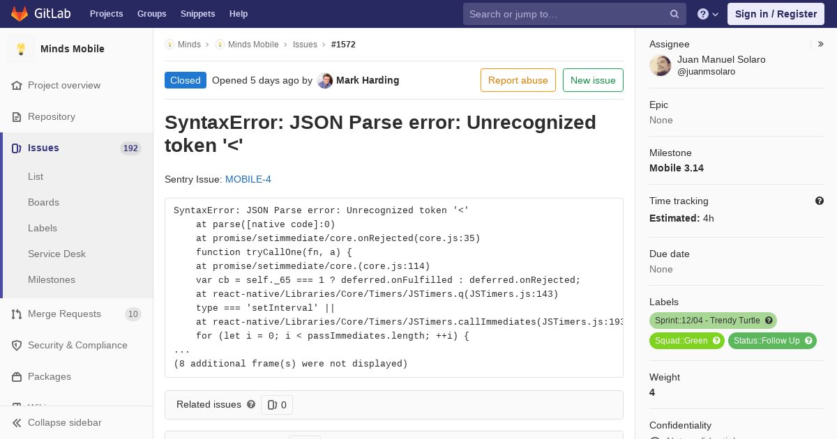Click help icon on Status::Follow Up label
The width and height of the screenshot is (837, 439).
coord(809,341)
